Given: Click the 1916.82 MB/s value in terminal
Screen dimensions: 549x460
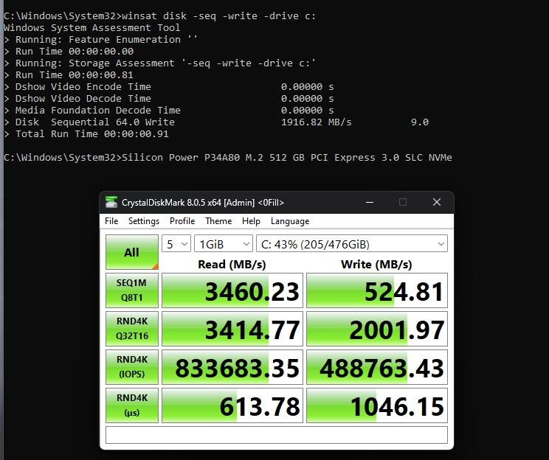Looking at the screenshot, I should point(316,122).
